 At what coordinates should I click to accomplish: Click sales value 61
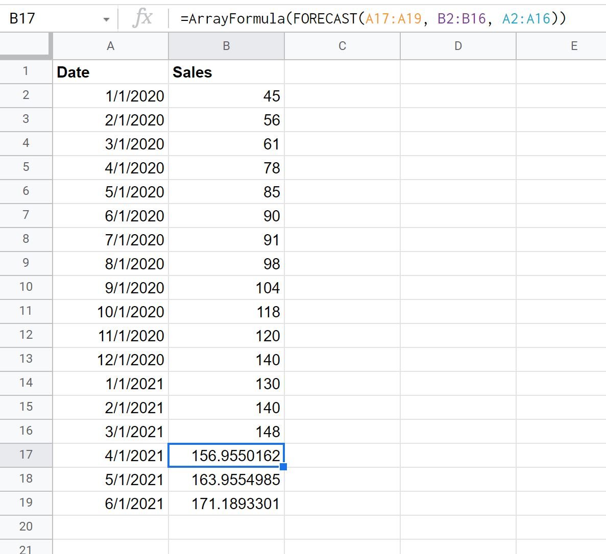[x=227, y=144]
